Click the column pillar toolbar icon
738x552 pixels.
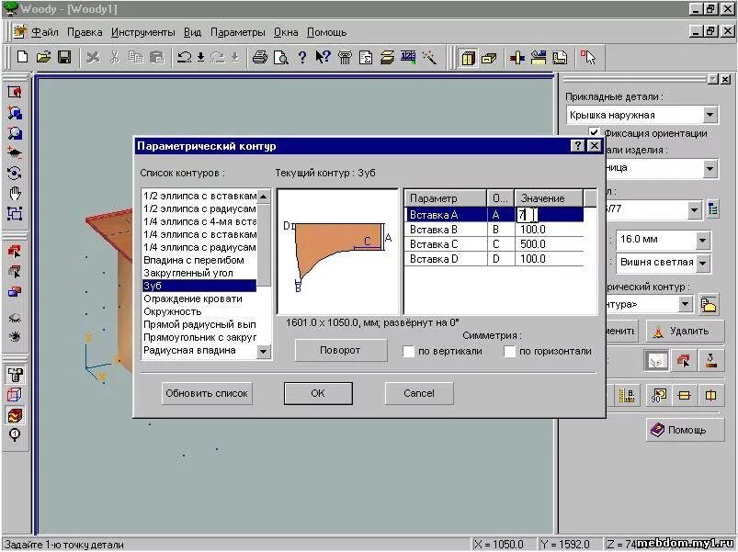pos(345,58)
